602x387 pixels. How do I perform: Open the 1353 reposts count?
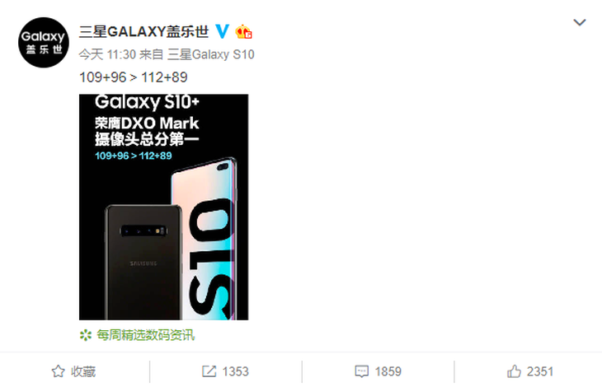pos(235,371)
